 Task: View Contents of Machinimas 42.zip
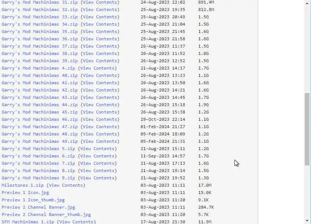[100, 90]
